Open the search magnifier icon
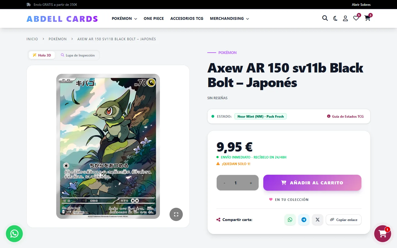 pos(325,18)
